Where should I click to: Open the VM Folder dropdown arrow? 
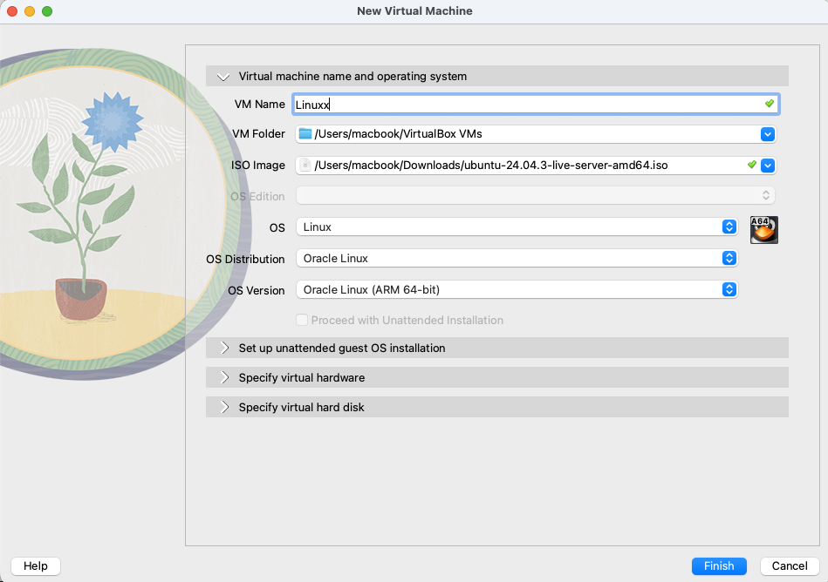pos(768,134)
